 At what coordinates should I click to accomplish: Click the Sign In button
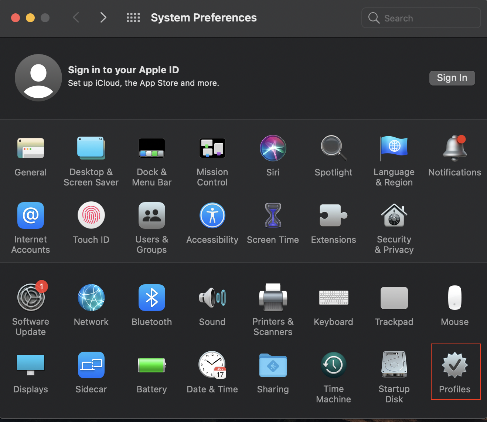click(x=452, y=78)
